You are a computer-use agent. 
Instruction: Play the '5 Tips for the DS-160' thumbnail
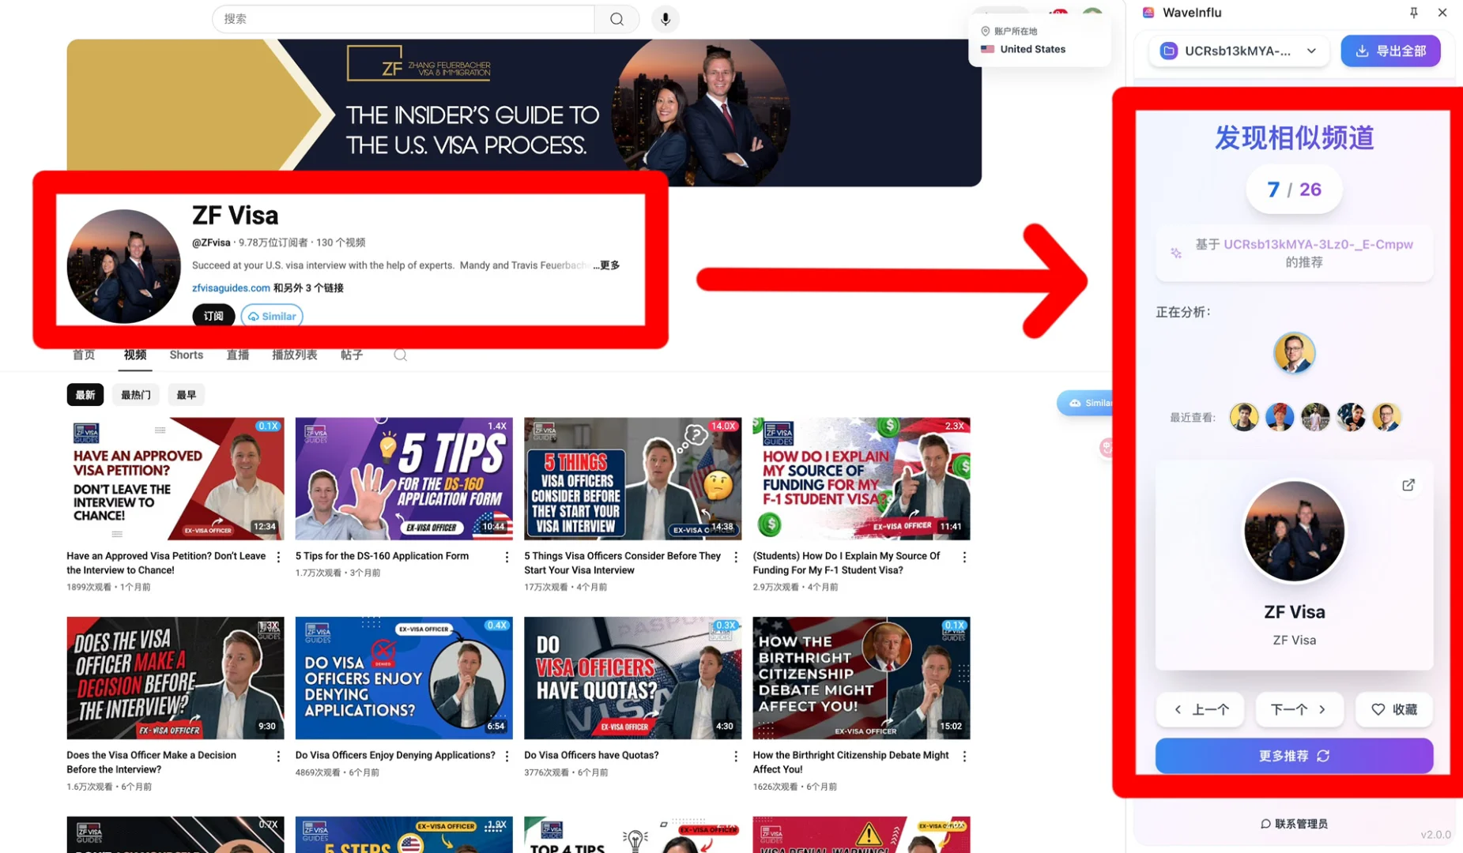pyautogui.click(x=404, y=479)
